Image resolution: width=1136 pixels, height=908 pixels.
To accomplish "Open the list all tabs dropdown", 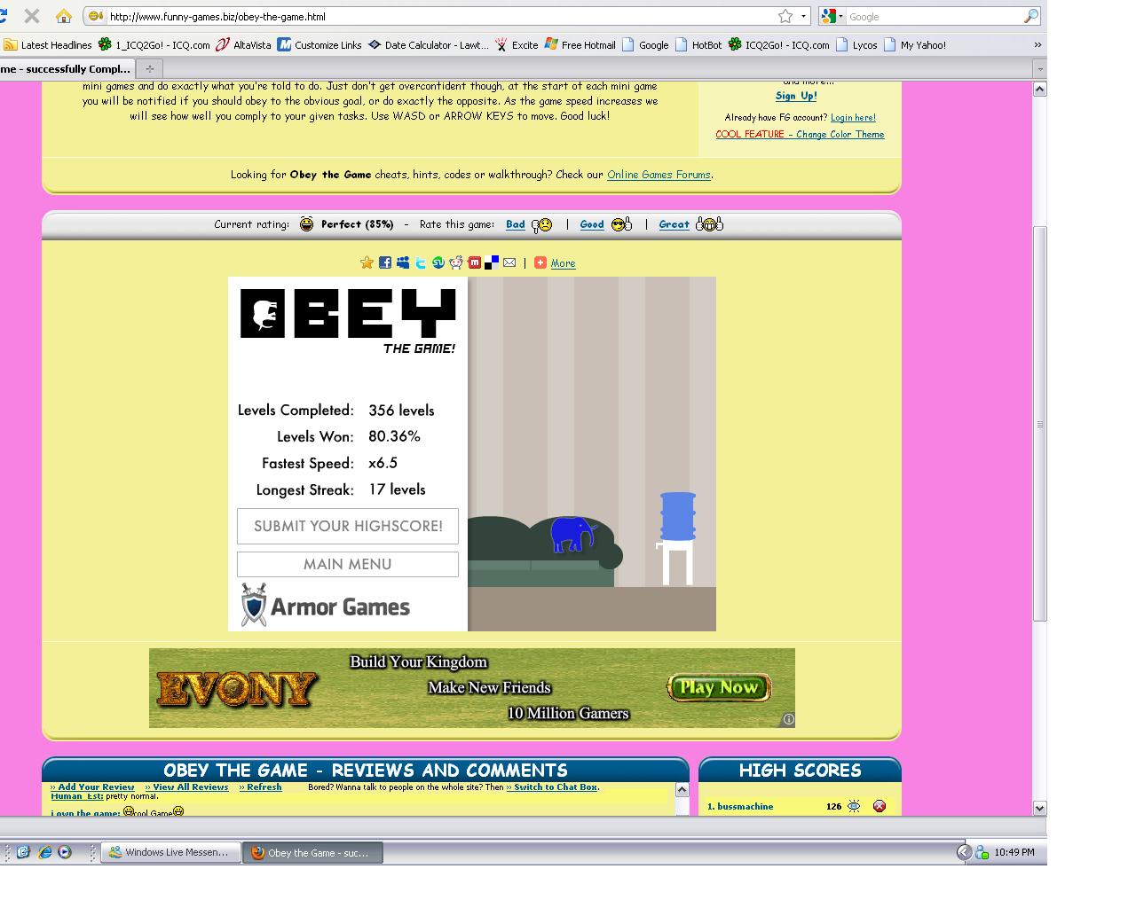I will point(1039,68).
